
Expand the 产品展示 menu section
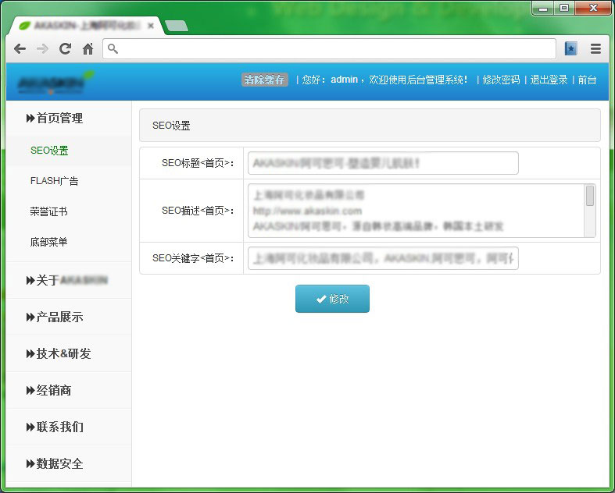[x=55, y=317]
